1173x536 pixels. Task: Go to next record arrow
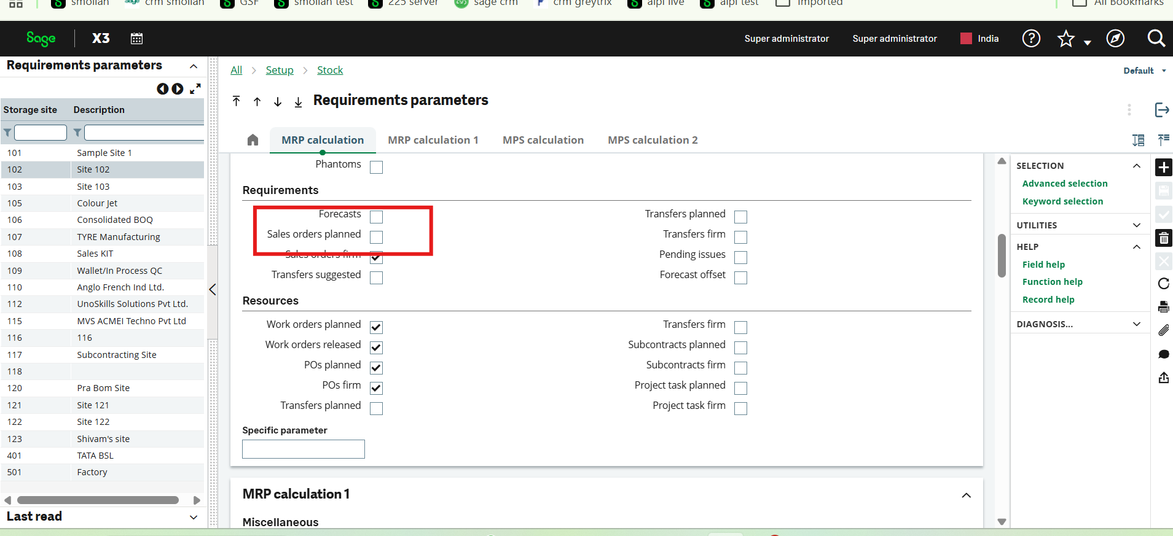[278, 101]
